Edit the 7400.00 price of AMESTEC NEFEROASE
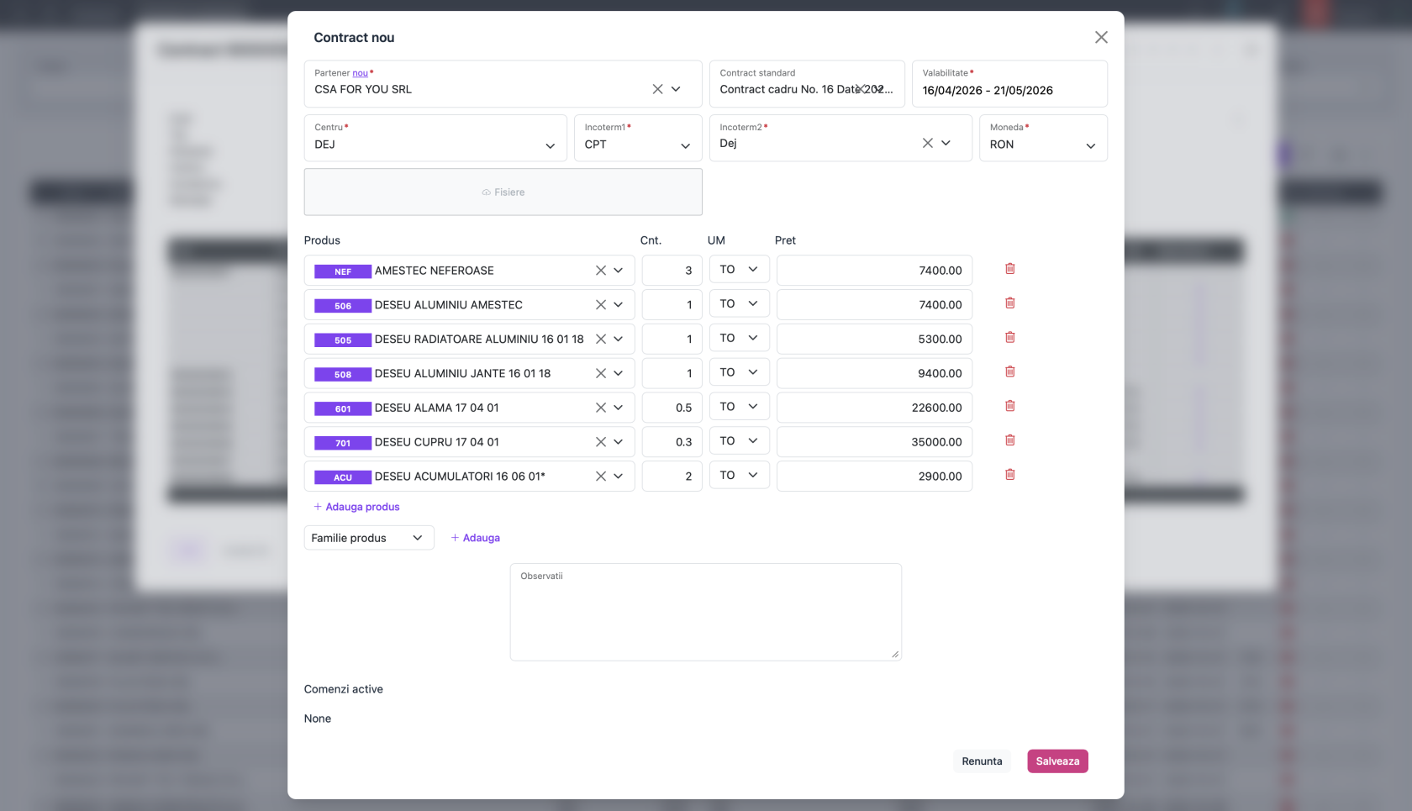 click(x=875, y=271)
